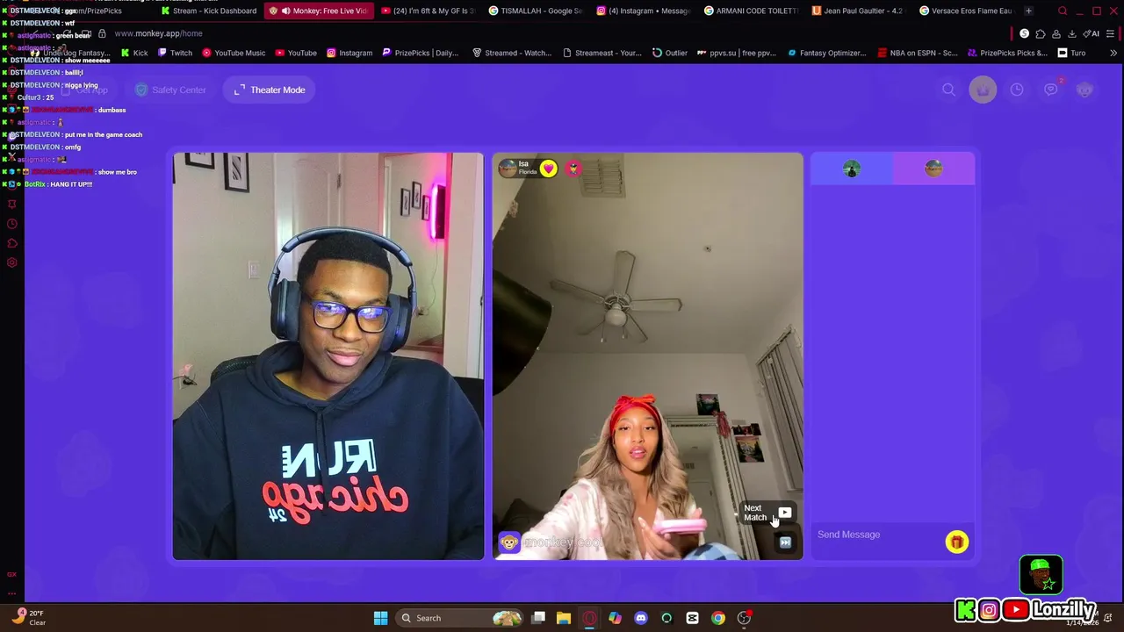This screenshot has height=632, width=1124.
Task: Click the pink report icon beside Isa
Action: pos(573,168)
